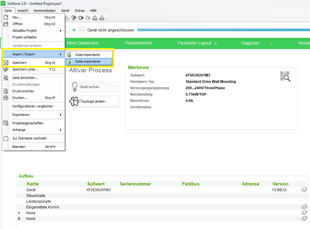Click the blue connection progress bar
310x229 pixels.
(224, 30)
